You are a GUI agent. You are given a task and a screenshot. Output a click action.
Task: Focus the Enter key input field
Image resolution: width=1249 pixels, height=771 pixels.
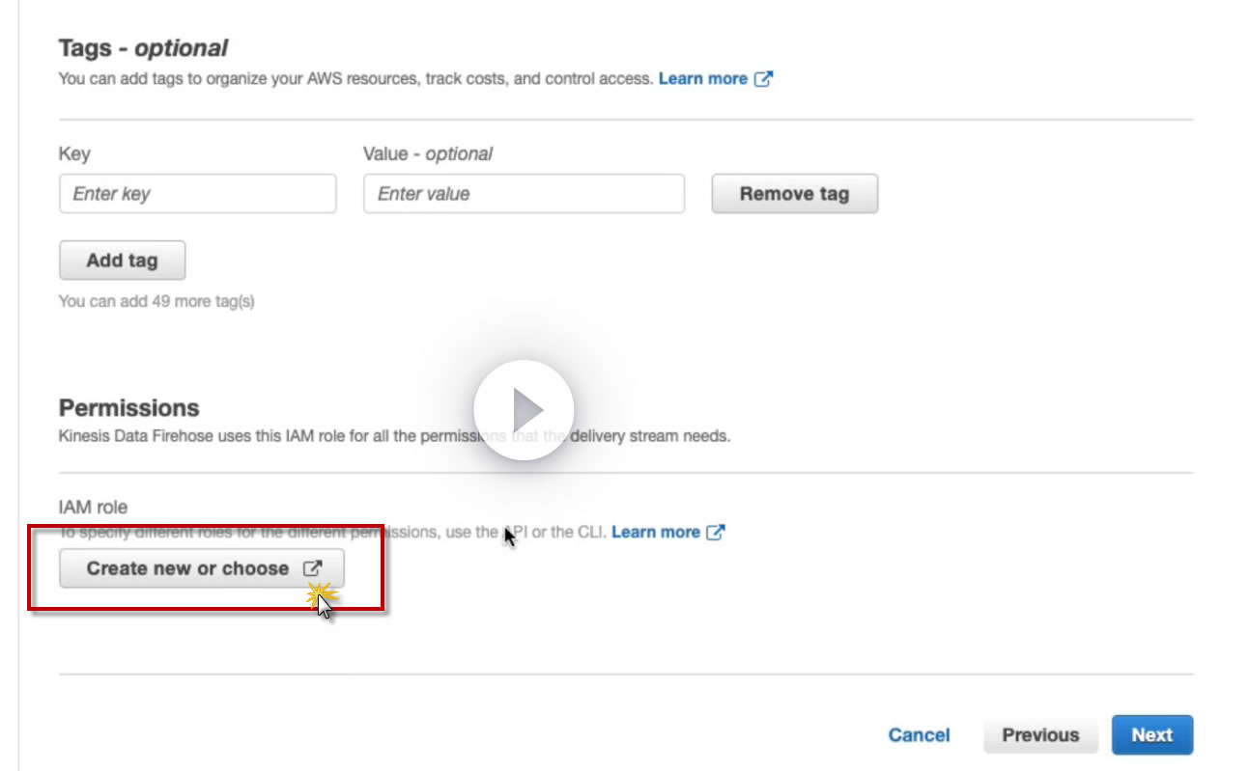(x=198, y=194)
